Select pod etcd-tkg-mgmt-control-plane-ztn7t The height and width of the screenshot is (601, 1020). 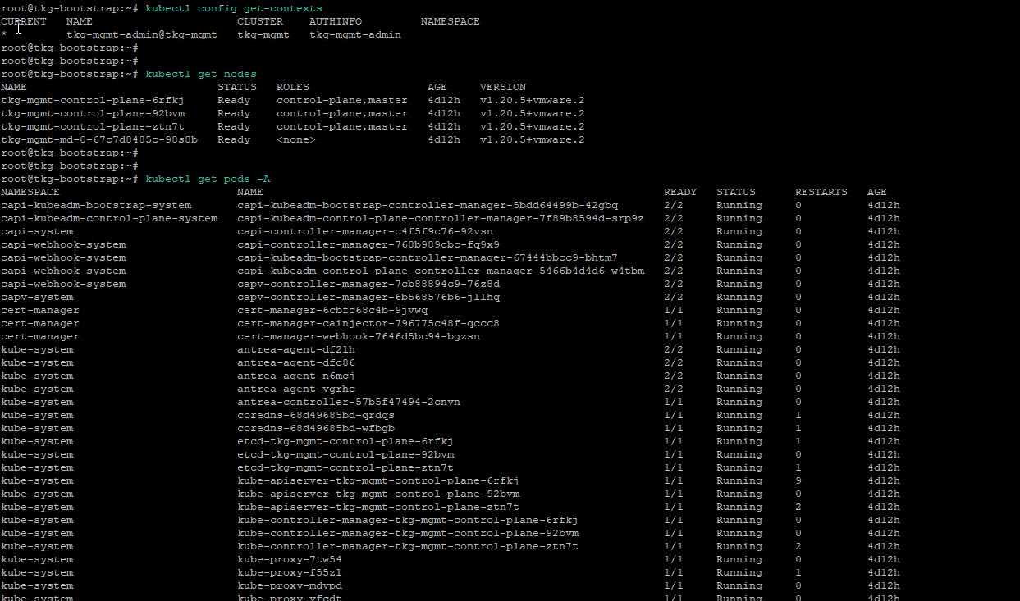coord(345,467)
